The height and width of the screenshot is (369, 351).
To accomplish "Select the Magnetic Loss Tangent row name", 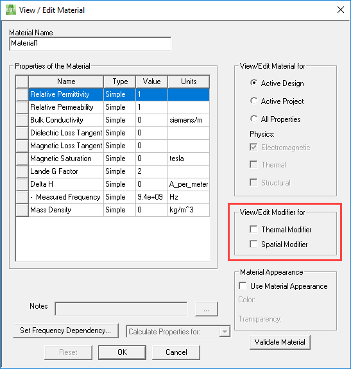I will tap(66, 146).
